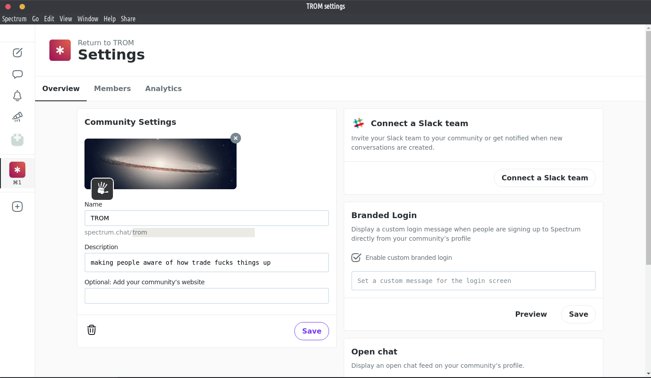The height and width of the screenshot is (378, 651).
Task: Click the compose new post icon
Action: coord(17,53)
